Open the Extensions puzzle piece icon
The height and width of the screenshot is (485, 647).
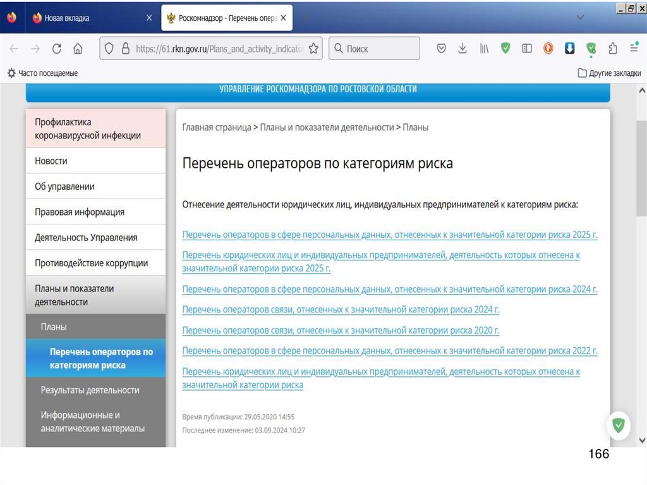[x=612, y=49]
